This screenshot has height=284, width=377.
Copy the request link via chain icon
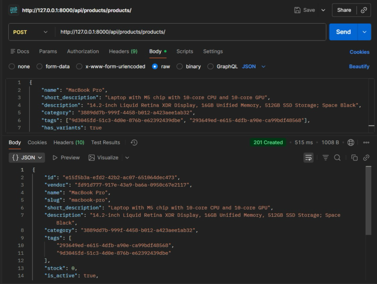(364, 10)
